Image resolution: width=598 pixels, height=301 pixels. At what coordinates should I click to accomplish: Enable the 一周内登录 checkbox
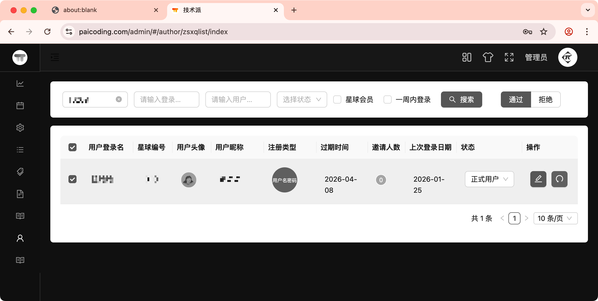pos(388,100)
